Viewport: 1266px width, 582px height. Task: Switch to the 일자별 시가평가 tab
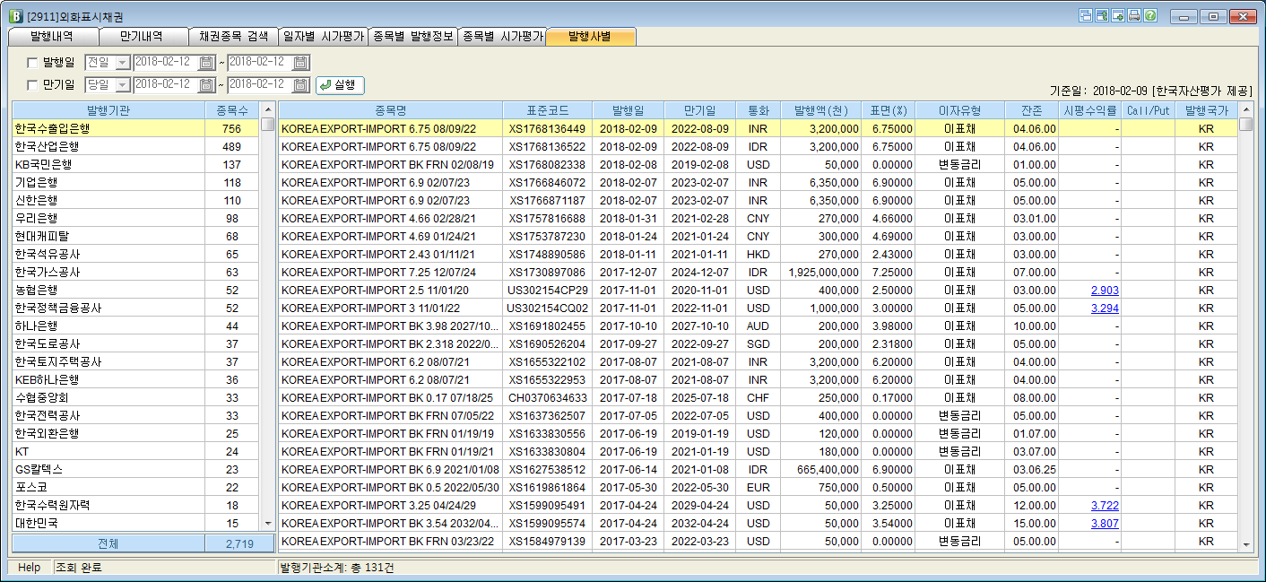coord(323,37)
